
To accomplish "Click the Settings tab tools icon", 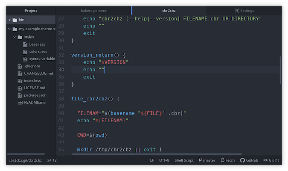I will 236,10.
